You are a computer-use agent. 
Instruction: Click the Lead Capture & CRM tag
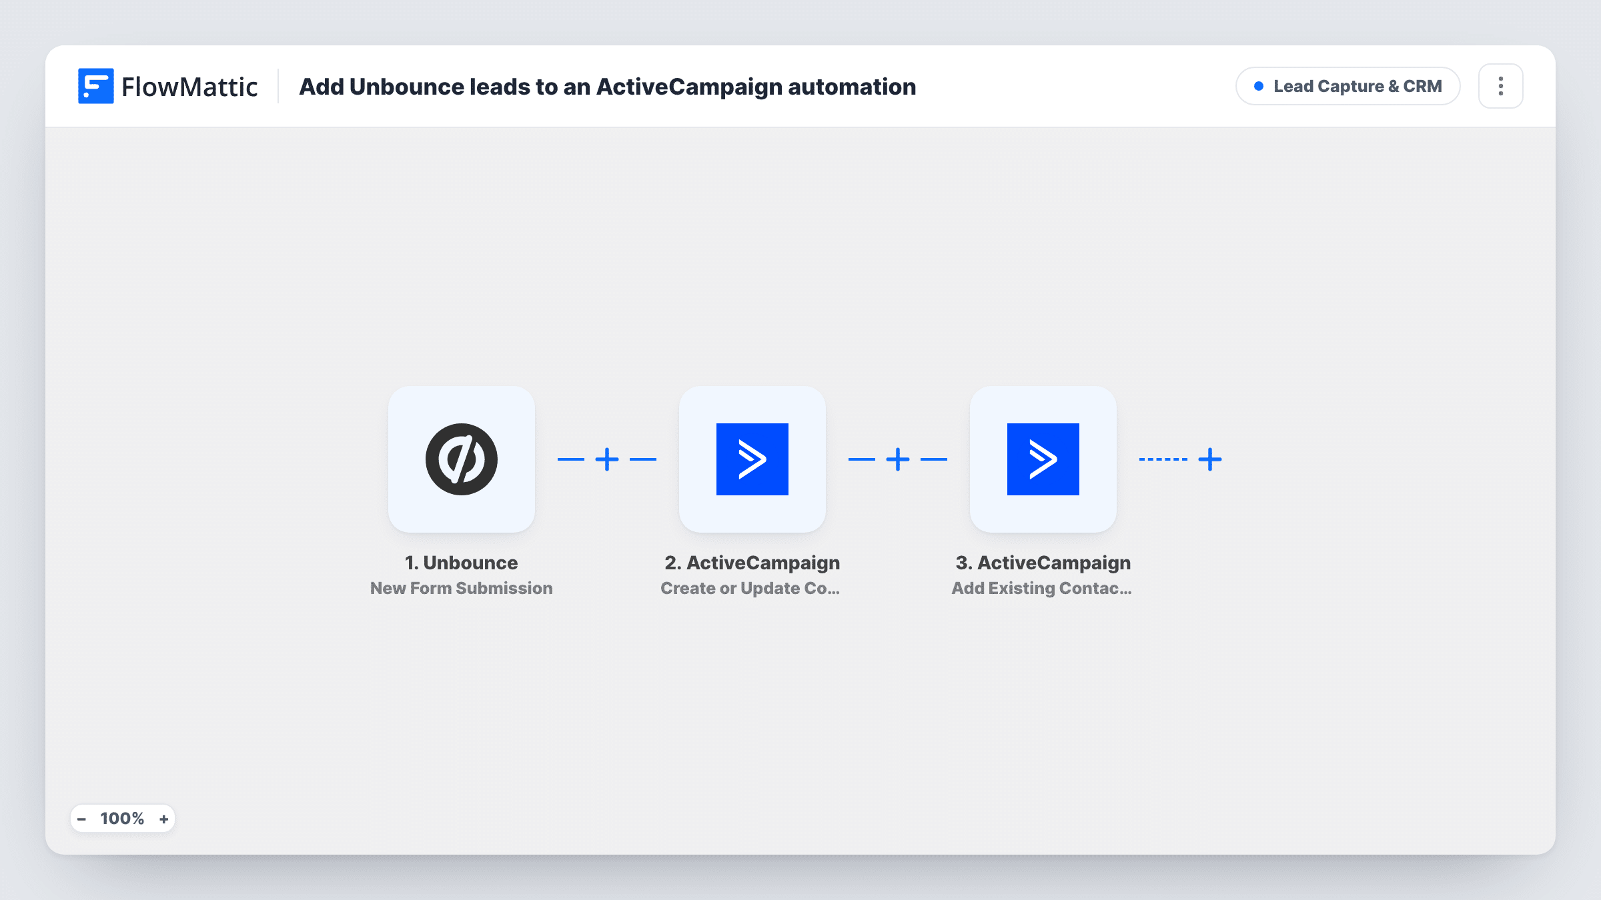pos(1348,86)
